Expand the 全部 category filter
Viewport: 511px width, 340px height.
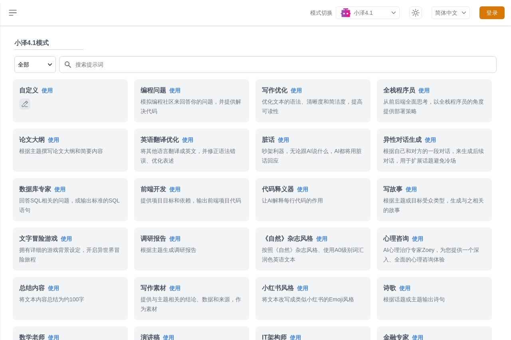click(x=35, y=65)
